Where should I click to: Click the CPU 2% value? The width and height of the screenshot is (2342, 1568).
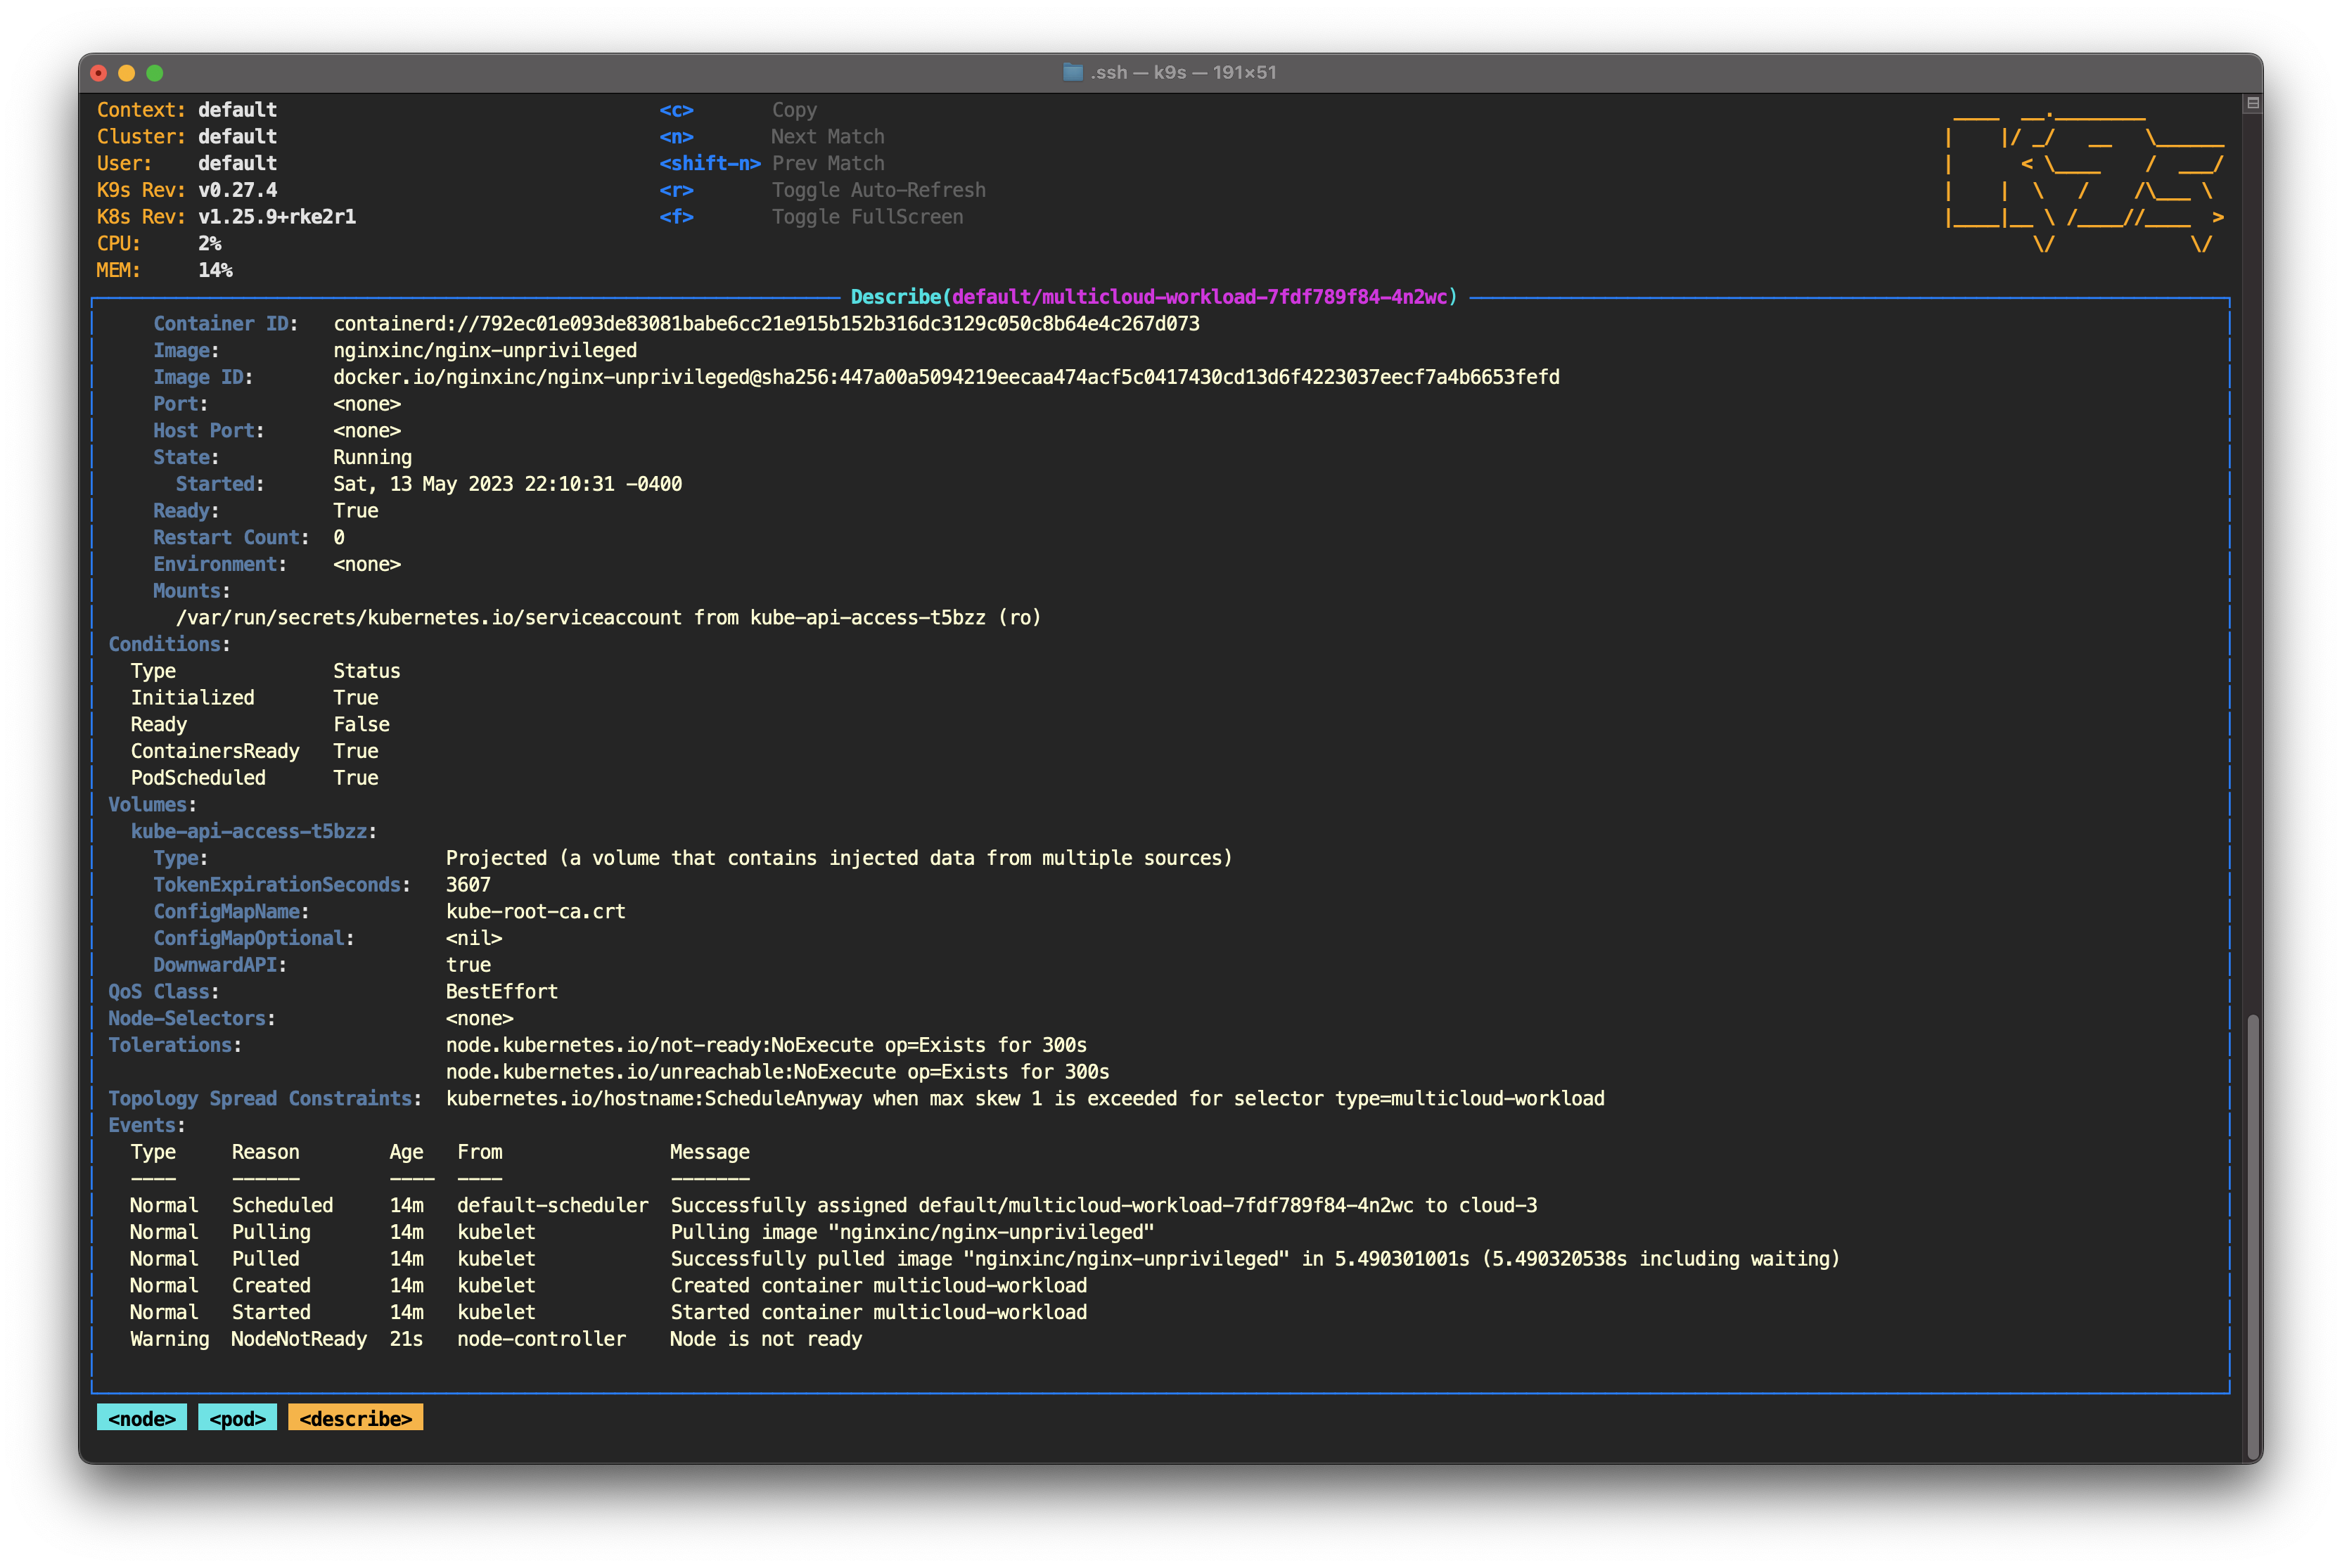coord(210,243)
